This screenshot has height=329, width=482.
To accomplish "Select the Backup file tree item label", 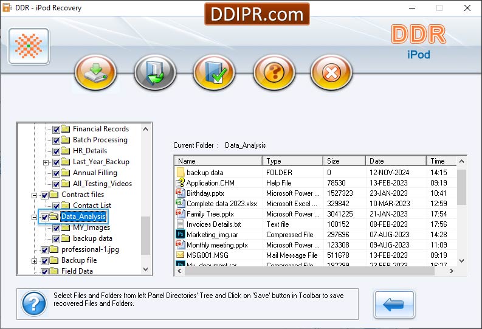I will click(79, 260).
